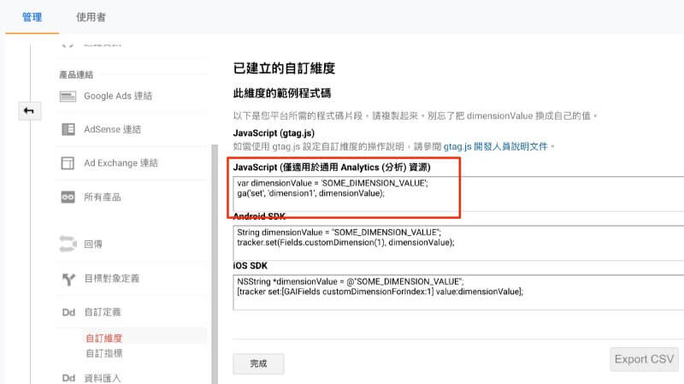Open AdSense 連結 settings
Screen dimensions: 684x384
[113, 129]
